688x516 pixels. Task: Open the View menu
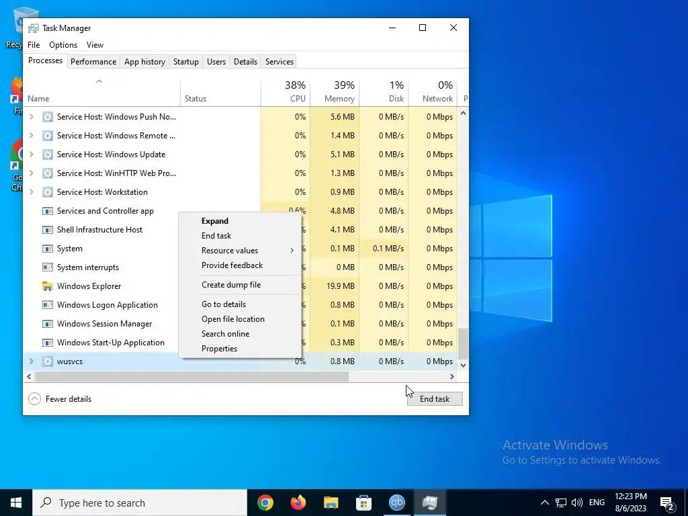(95, 45)
